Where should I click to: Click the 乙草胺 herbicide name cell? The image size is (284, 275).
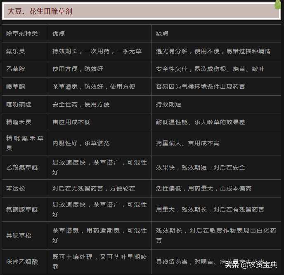pos(16,69)
